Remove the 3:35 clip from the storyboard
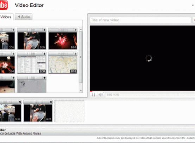Image resolution: width=195 pixels, height=143 pixels. pos(20,102)
